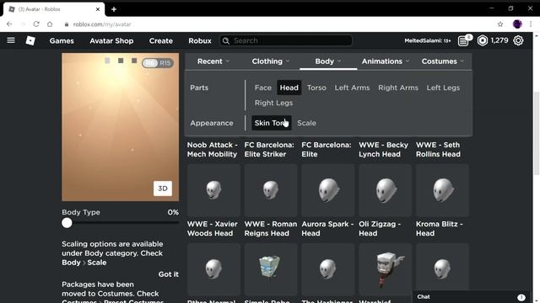The height and width of the screenshot is (303, 540).
Task: Open Skin Tone under Appearance
Action: pyautogui.click(x=272, y=123)
